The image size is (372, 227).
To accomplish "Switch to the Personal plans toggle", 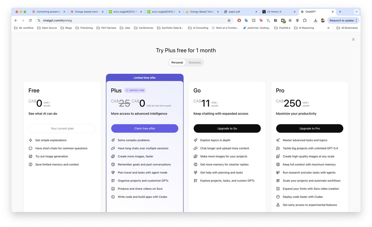I will [177, 63].
